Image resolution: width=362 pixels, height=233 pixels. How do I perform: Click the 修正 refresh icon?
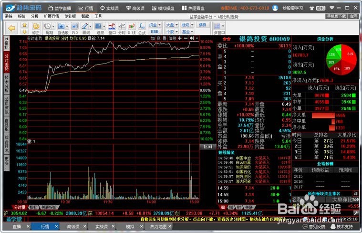click(x=36, y=26)
